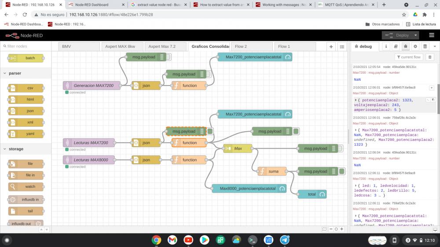The width and height of the screenshot is (440, 247).
Task: Add a new flow tab with plus
Action: (331, 47)
